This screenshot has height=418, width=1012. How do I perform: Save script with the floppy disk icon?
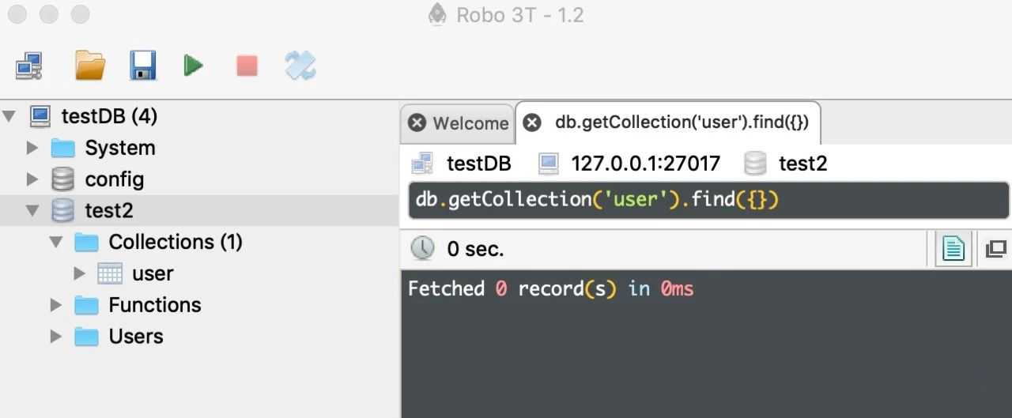tap(143, 66)
